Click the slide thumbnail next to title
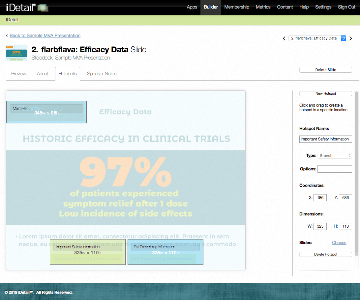This screenshot has height=300, width=360. click(16, 53)
